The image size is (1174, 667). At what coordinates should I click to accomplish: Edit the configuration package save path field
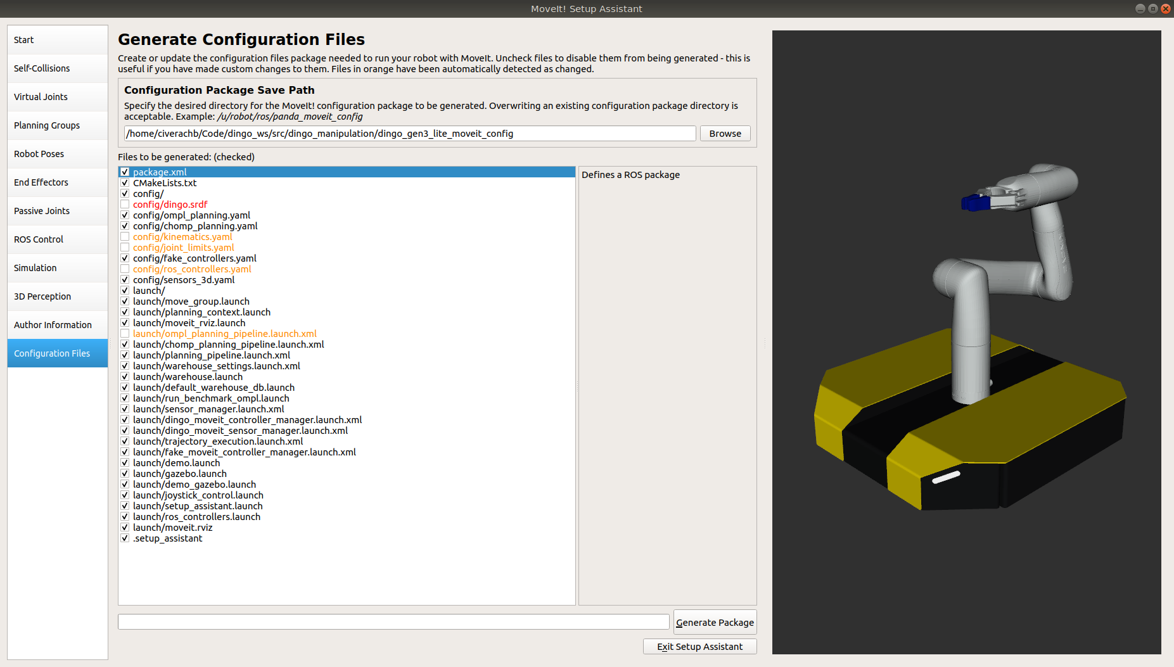(410, 134)
